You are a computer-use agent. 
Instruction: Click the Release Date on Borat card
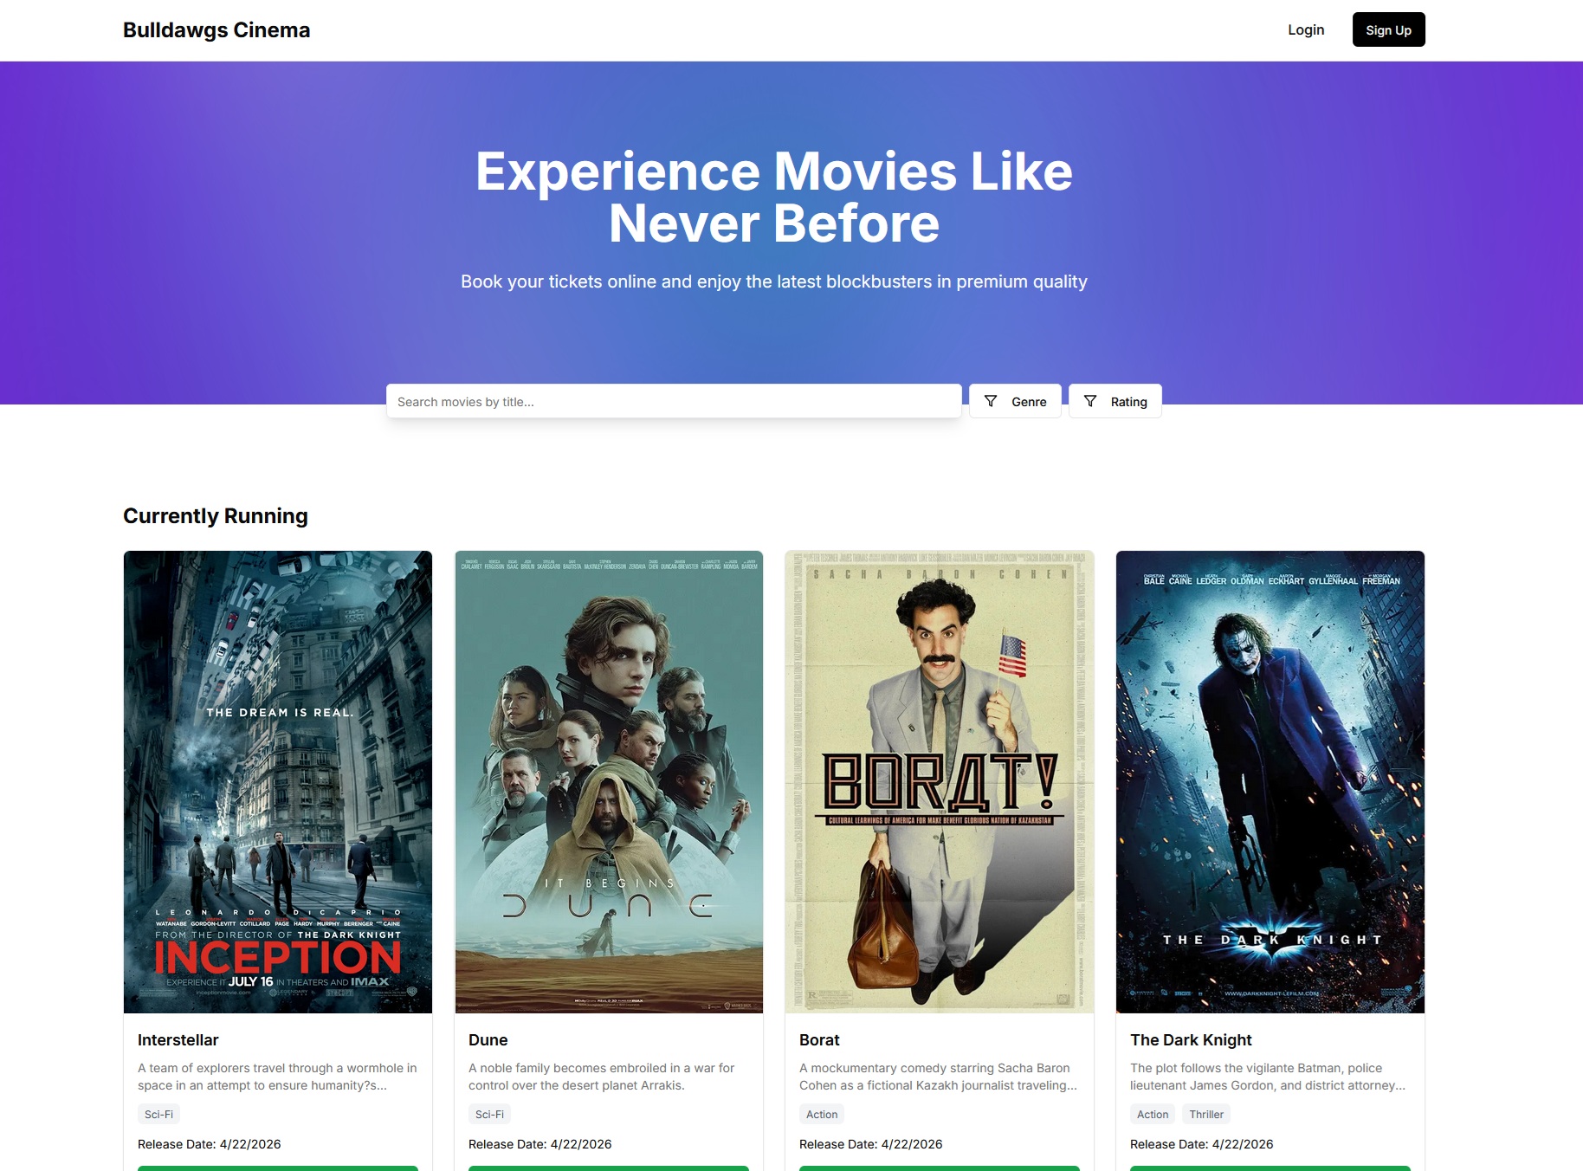[x=871, y=1144]
